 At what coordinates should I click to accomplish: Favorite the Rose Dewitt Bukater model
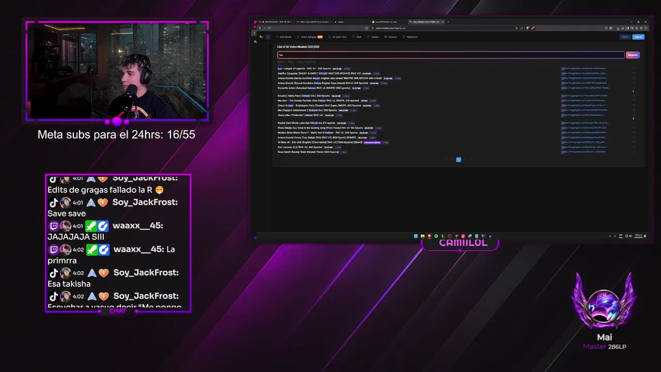tap(634, 152)
